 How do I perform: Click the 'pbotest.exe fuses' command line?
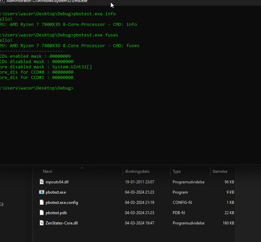click(59, 35)
